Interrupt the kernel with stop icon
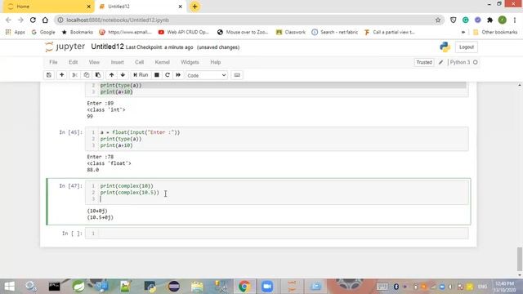The image size is (523, 294). [x=156, y=75]
